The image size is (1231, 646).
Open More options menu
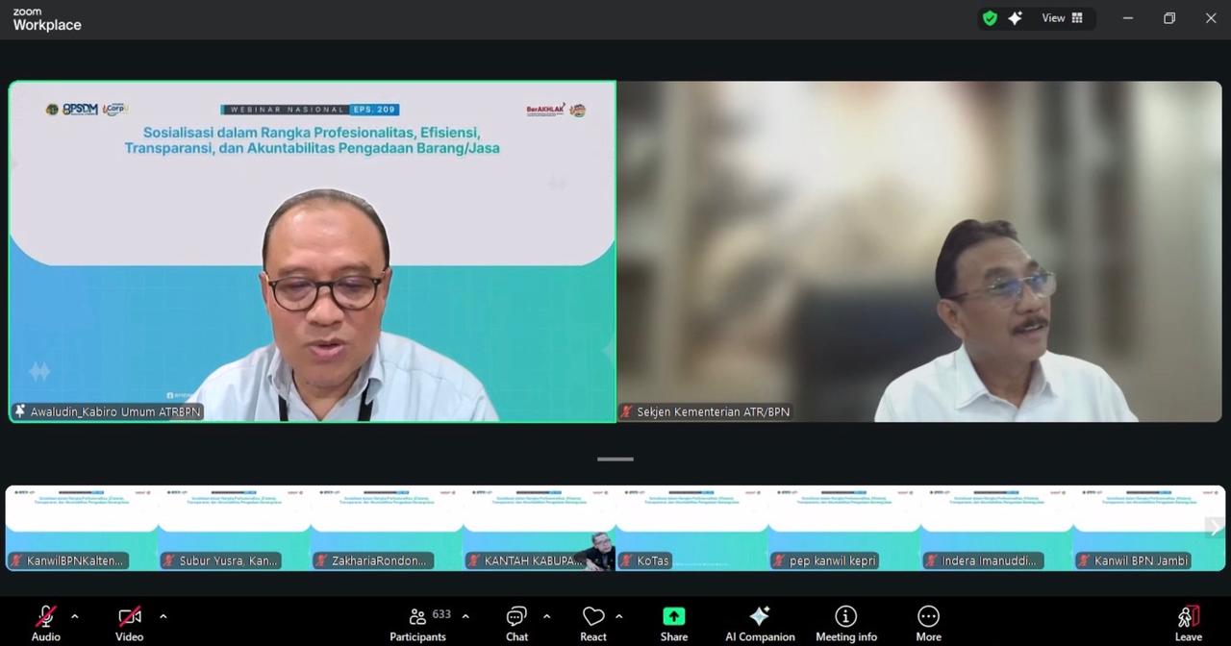[x=928, y=623]
